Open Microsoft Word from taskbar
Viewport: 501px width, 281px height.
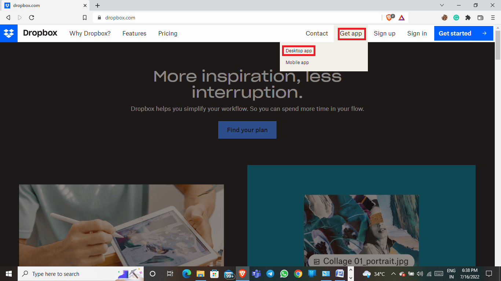340,274
